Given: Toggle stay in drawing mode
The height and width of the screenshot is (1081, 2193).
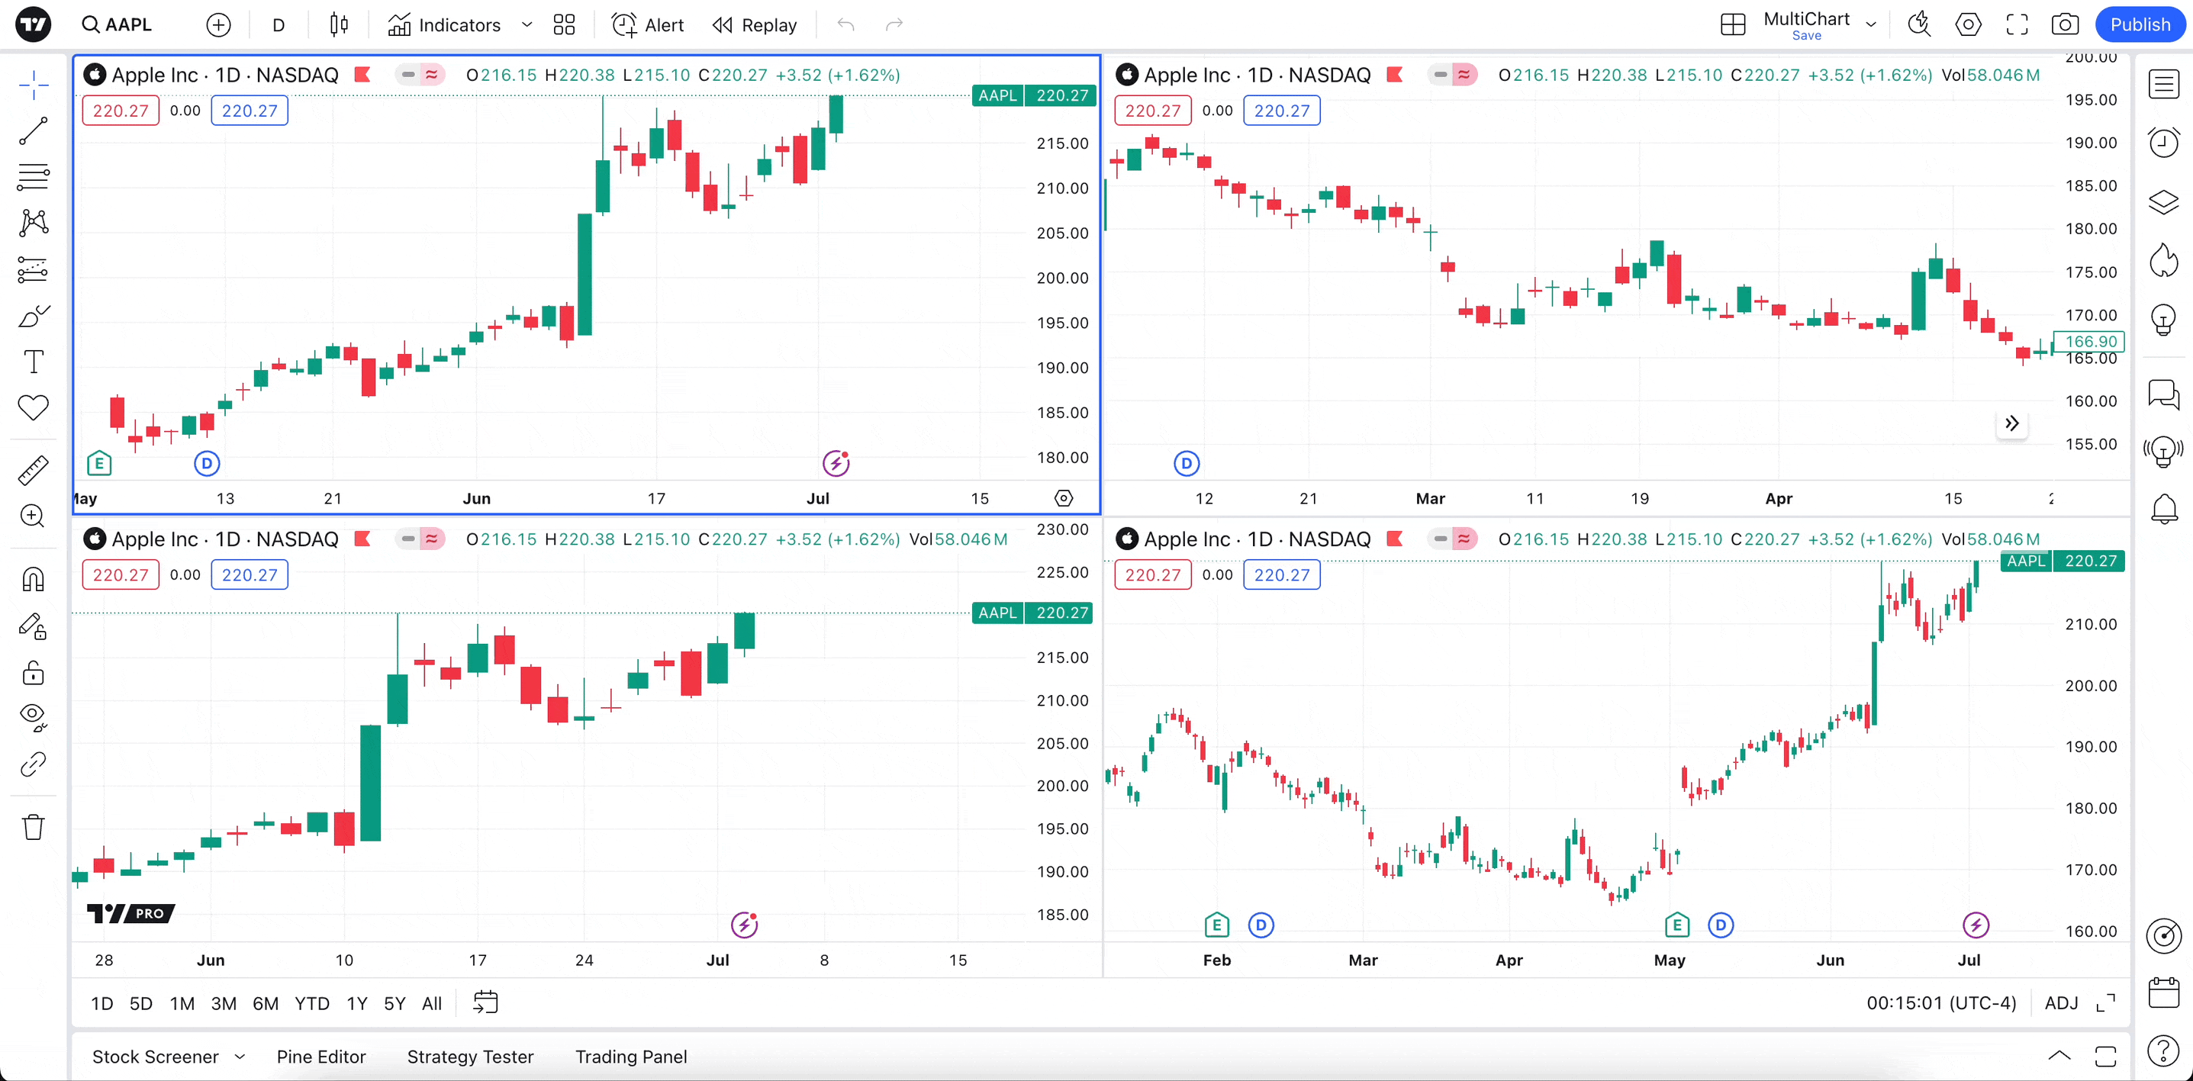Looking at the screenshot, I should coord(34,626).
